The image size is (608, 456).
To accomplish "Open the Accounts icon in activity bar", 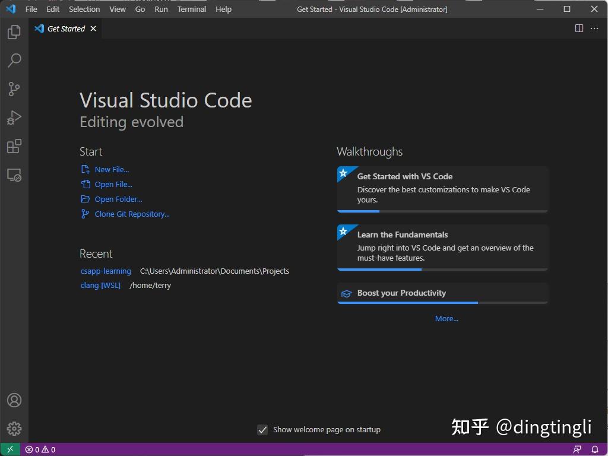I will 14,400.
